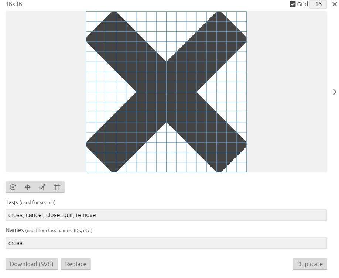The width and height of the screenshot is (339, 278).
Task: Select the align/fit to canvas tool
Action: click(57, 187)
